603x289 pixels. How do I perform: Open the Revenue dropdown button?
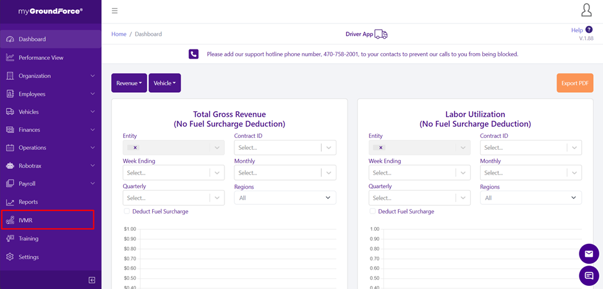point(129,83)
